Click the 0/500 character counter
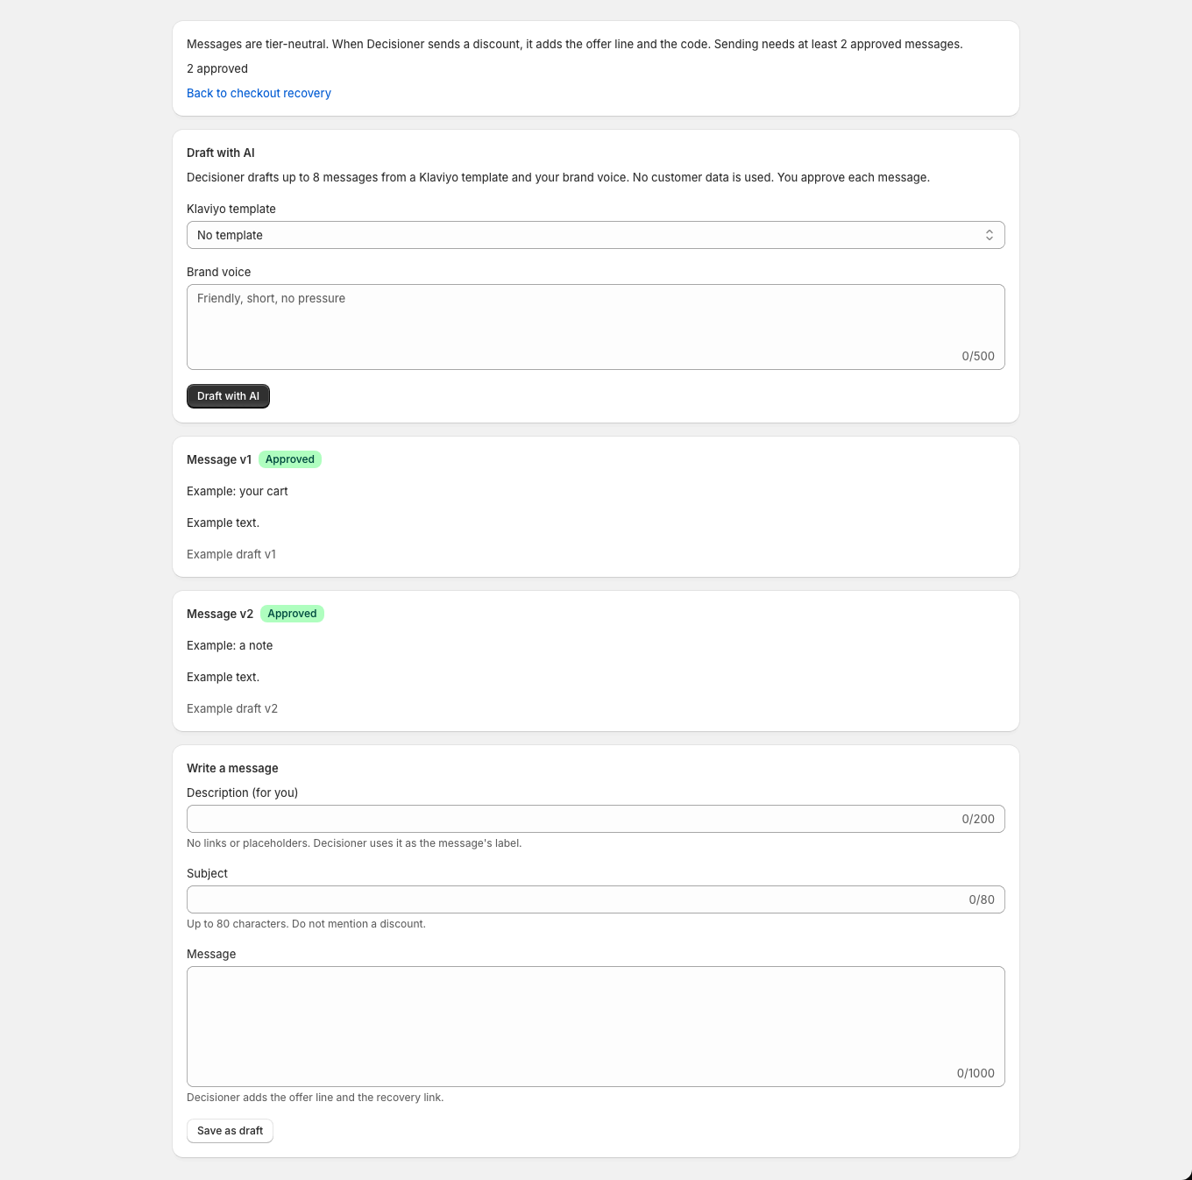This screenshot has height=1180, width=1192. [x=978, y=356]
